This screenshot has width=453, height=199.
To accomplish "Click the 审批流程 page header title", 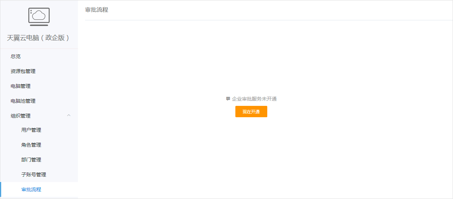I will pyautogui.click(x=97, y=10).
